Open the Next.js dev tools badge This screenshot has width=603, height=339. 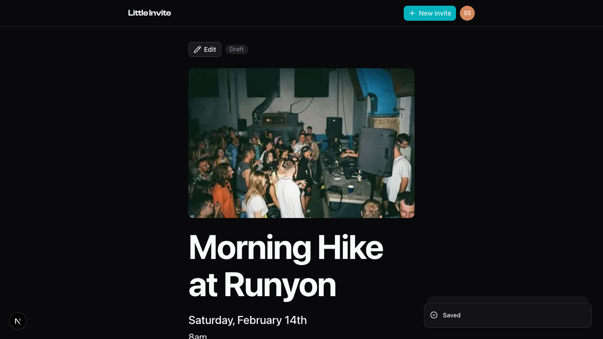18,321
